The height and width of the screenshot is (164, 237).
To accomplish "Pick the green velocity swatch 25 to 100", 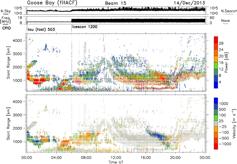I will [x=216, y=118].
